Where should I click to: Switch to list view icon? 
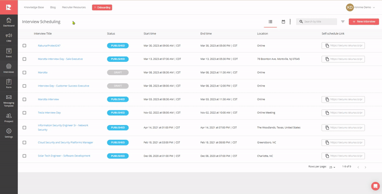(270, 21)
